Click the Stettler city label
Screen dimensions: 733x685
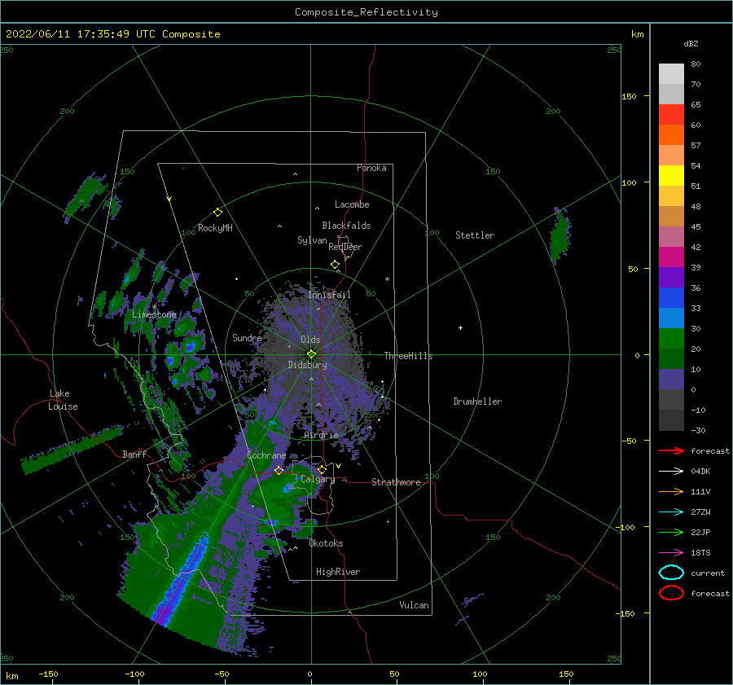[475, 235]
